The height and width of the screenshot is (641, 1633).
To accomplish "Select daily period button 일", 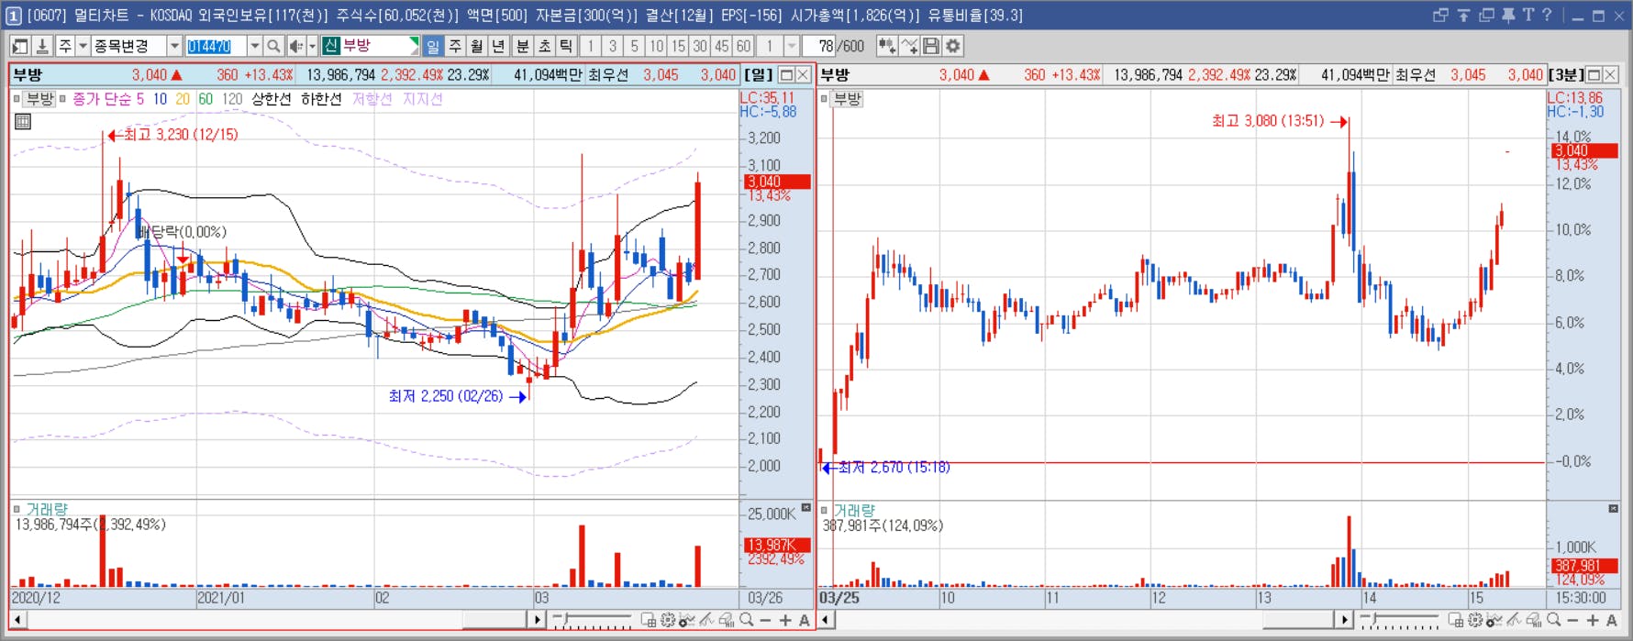I will pyautogui.click(x=433, y=46).
